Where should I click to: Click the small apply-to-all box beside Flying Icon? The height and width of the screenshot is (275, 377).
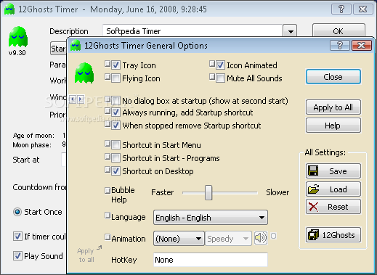point(108,77)
